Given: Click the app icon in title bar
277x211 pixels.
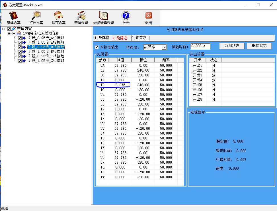Looking at the screenshot, I should click(5, 5).
